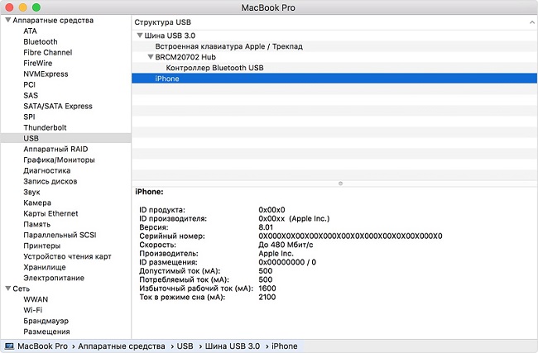Collapse the Шина USB 3.0 tree node
The image size is (538, 353).
[140, 36]
